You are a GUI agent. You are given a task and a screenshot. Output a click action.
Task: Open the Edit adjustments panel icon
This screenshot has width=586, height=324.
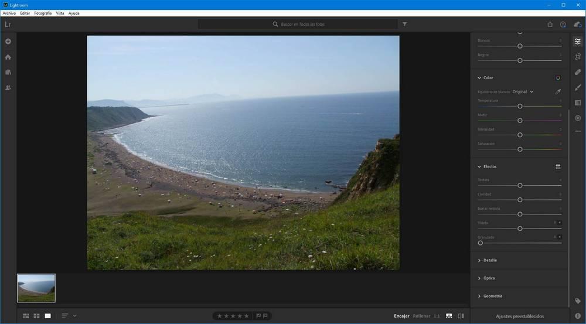(x=578, y=42)
